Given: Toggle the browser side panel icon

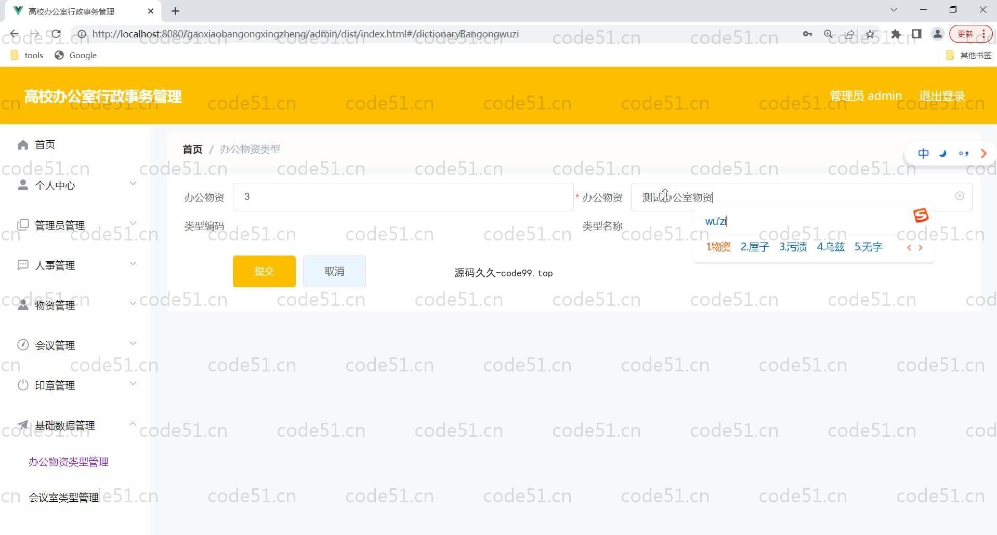Looking at the screenshot, I should click(916, 34).
